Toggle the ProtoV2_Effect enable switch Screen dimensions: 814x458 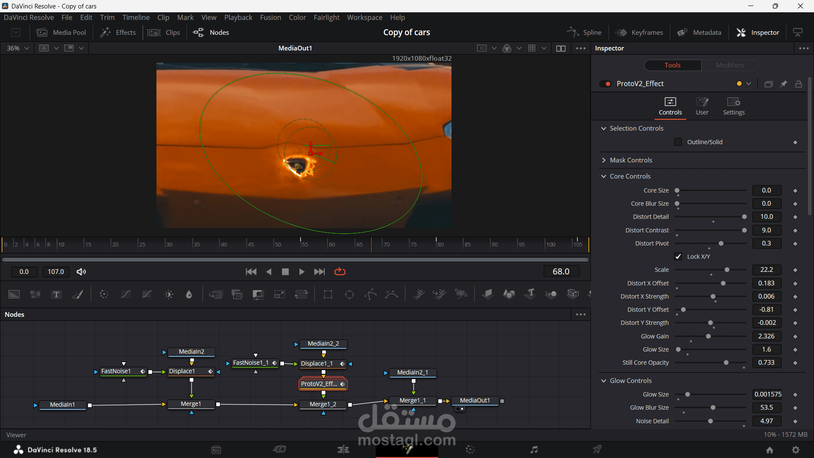[605, 84]
